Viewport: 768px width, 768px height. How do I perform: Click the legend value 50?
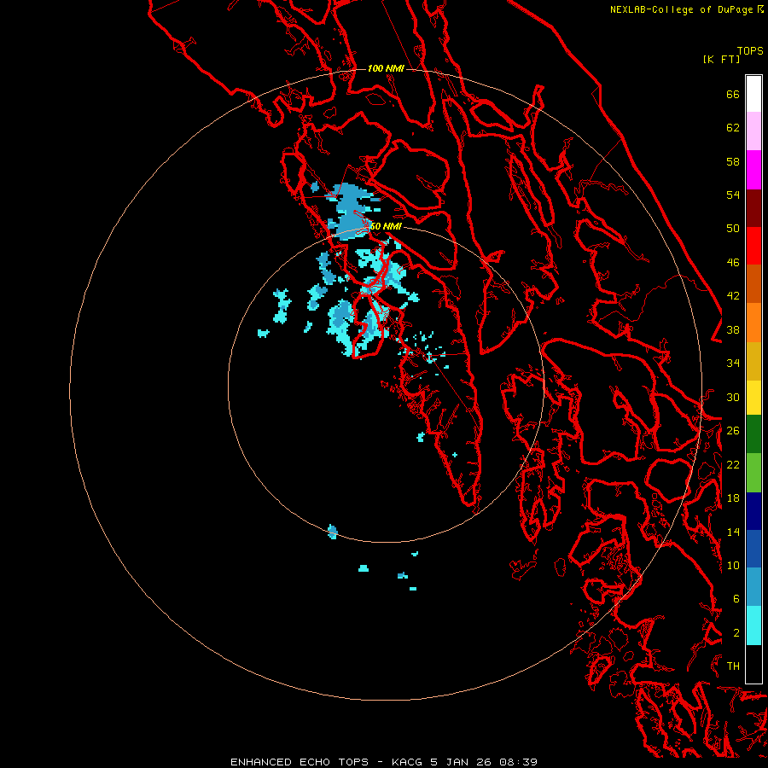pyautogui.click(x=733, y=229)
